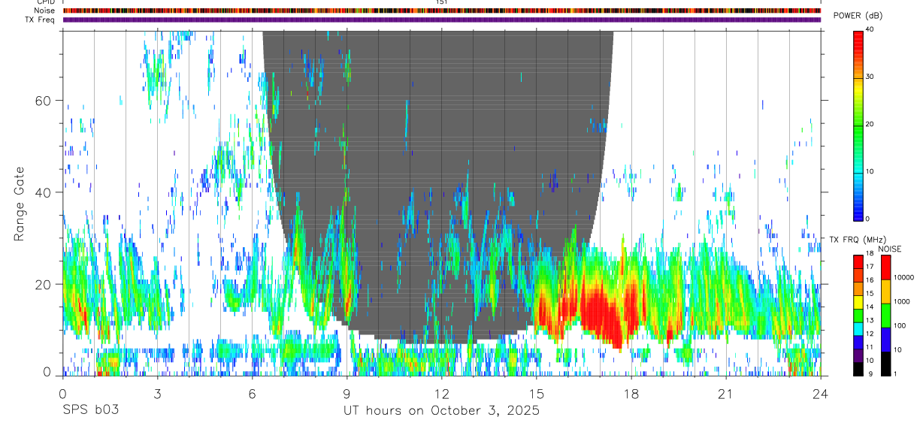Click the purple TX Freq strip above the plot
The image size is (923, 426).
(x=441, y=20)
